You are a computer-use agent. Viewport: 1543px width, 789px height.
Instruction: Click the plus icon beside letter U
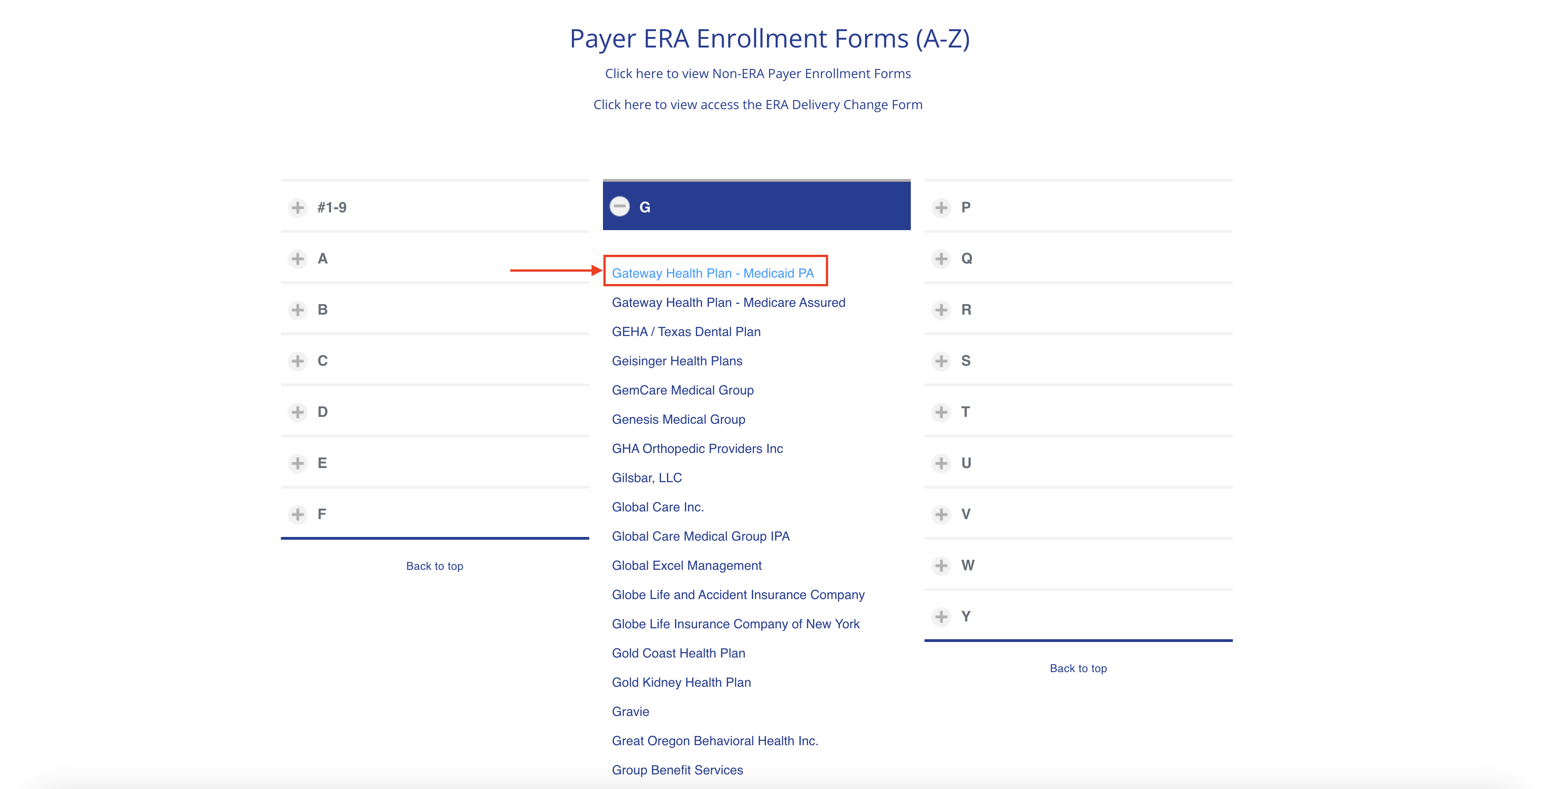point(941,463)
